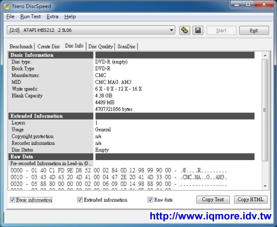This screenshot has width=277, height=227.
Task: Open the Extra menu
Action: click(52, 17)
